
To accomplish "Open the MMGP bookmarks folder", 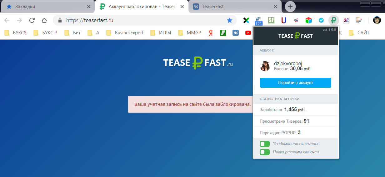I will (190, 32).
